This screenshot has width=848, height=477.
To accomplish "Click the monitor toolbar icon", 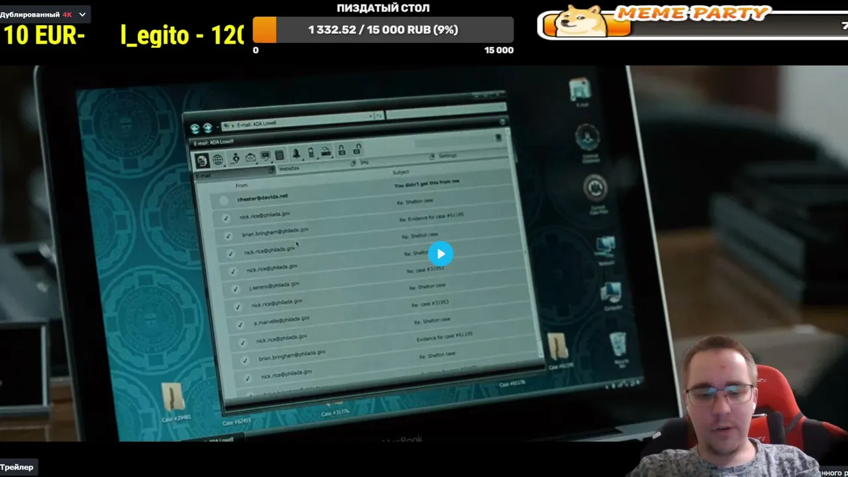I will coord(266,156).
